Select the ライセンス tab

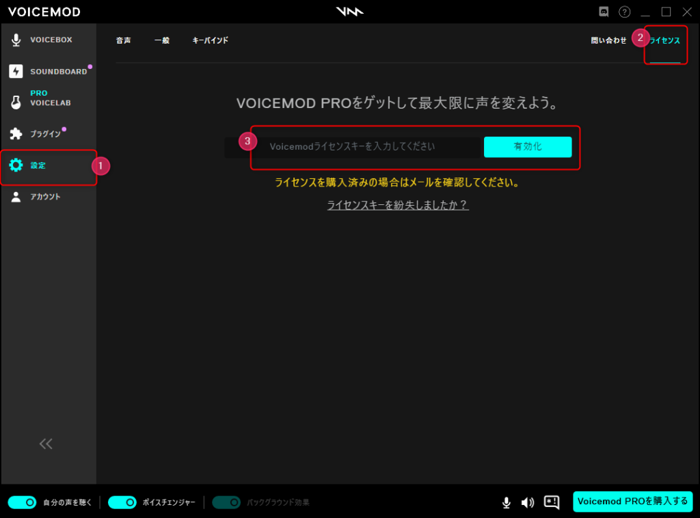pos(664,40)
